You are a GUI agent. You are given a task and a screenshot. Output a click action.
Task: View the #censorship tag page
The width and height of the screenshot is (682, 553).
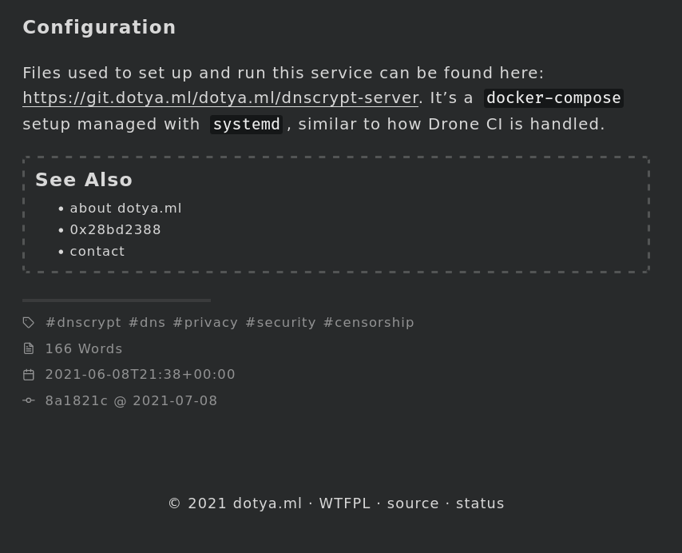368,323
